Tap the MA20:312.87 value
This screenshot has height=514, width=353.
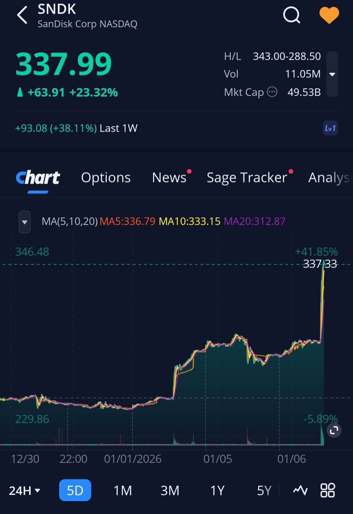click(x=255, y=221)
